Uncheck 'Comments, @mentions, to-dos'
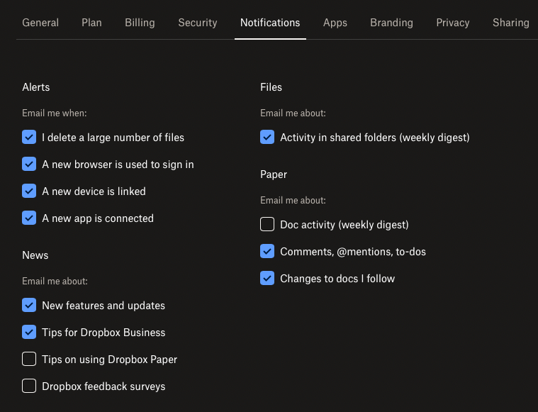The image size is (538, 412). point(267,252)
